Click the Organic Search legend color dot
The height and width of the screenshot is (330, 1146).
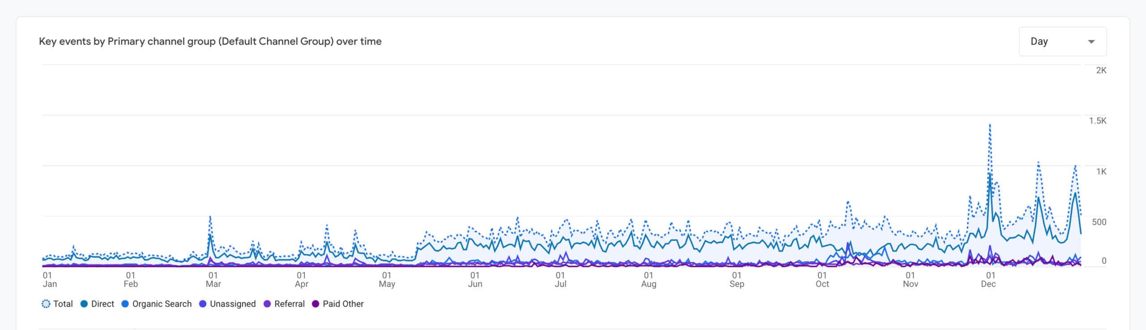pyautogui.click(x=125, y=304)
